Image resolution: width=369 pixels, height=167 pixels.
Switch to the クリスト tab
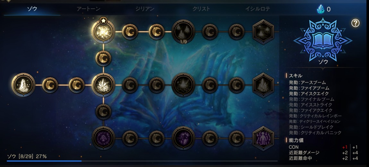click(201, 9)
